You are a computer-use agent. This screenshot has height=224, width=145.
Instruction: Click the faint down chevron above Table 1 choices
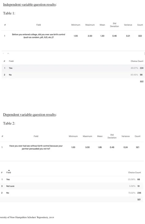3,54
